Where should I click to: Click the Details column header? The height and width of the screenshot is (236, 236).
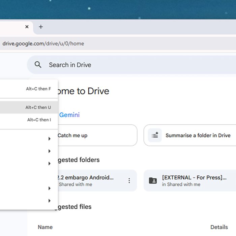(219, 227)
